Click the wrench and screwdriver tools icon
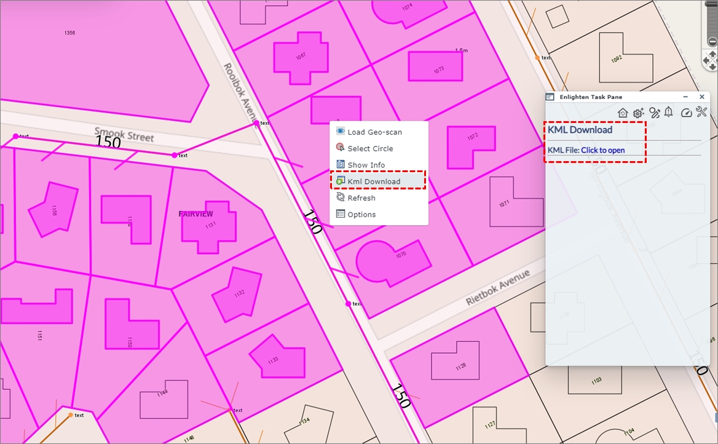Screen dimensions: 718x444 (701, 112)
